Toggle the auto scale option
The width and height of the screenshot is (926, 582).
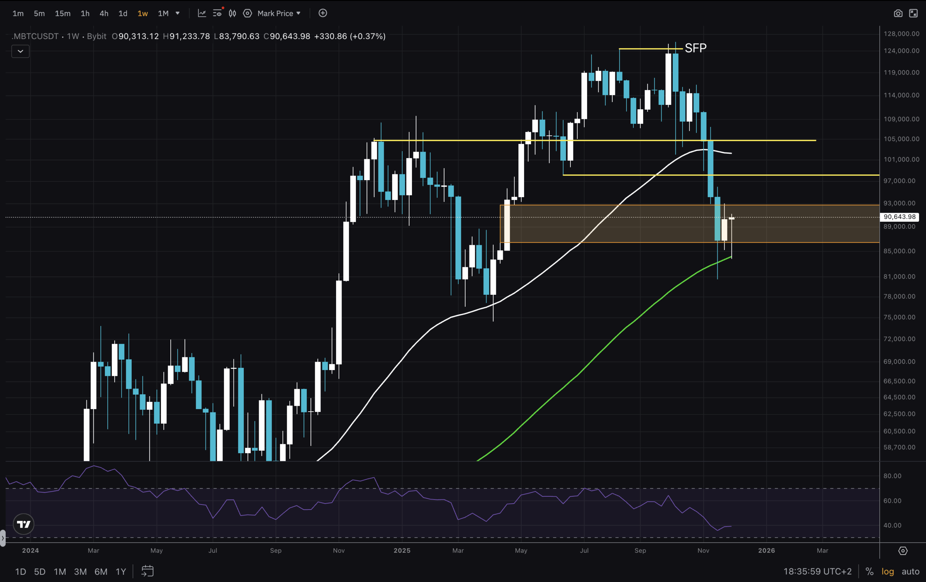910,572
